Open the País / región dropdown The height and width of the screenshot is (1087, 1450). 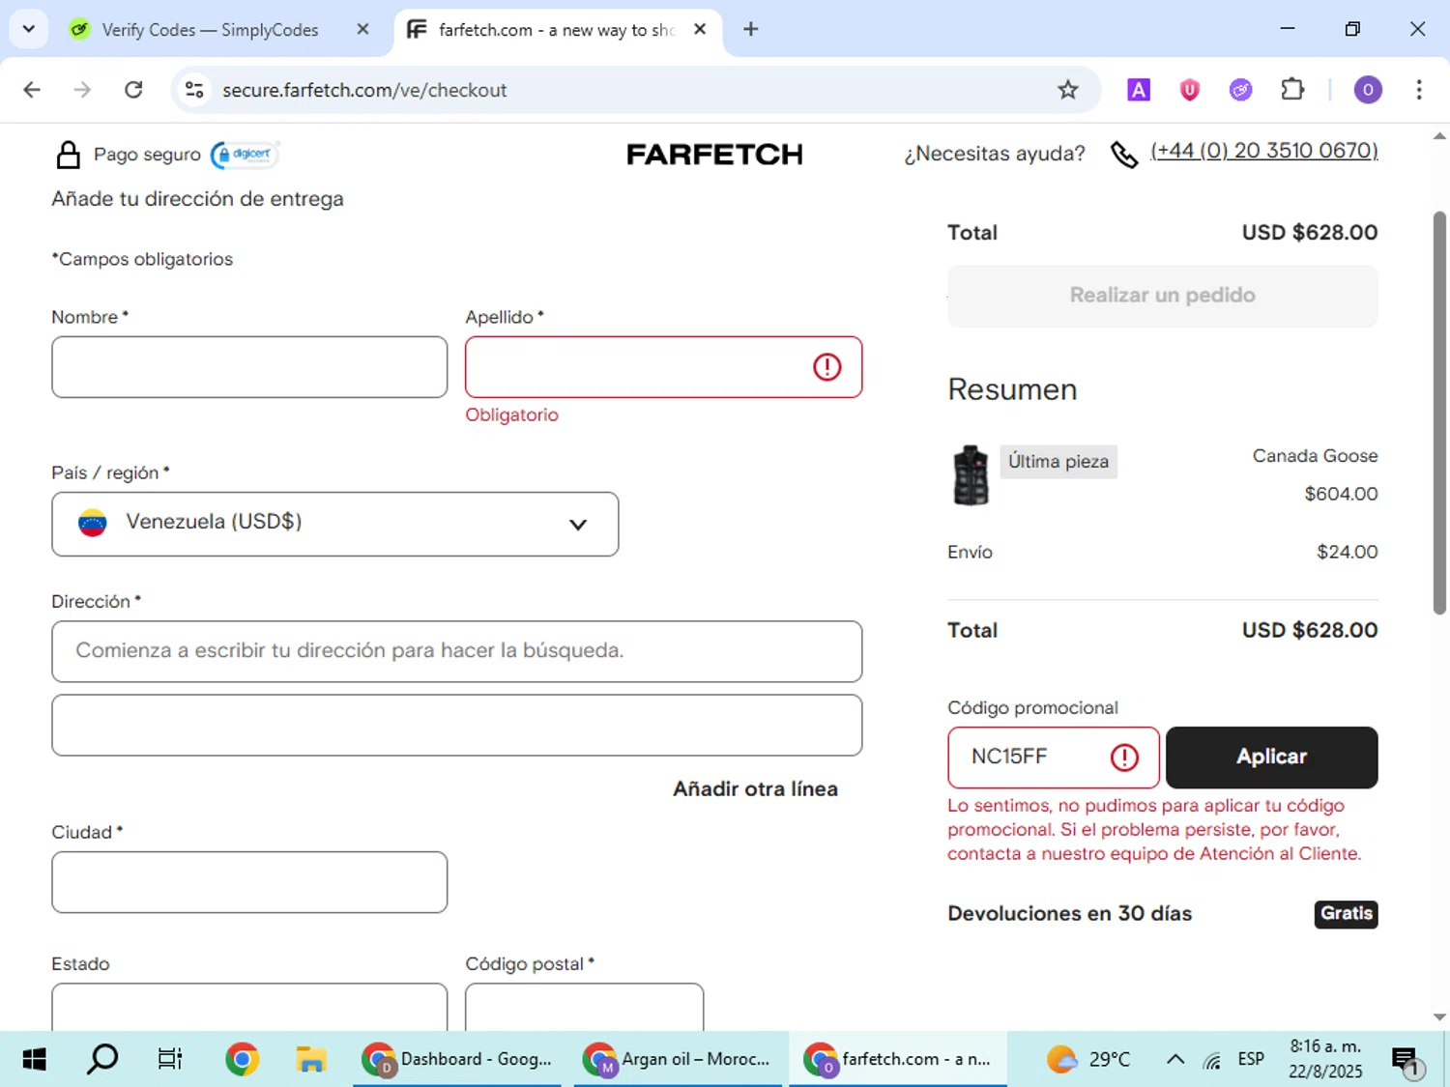pos(334,524)
